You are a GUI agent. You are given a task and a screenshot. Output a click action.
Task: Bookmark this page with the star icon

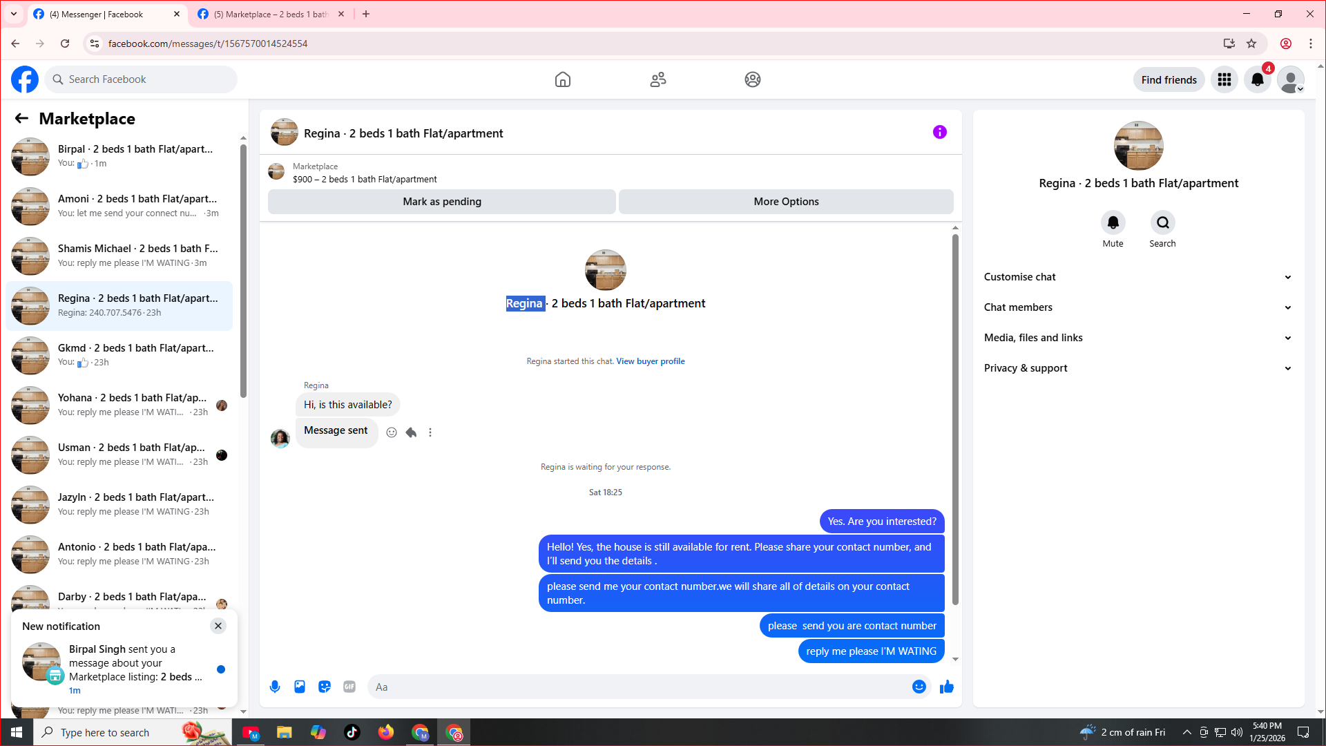pyautogui.click(x=1251, y=44)
